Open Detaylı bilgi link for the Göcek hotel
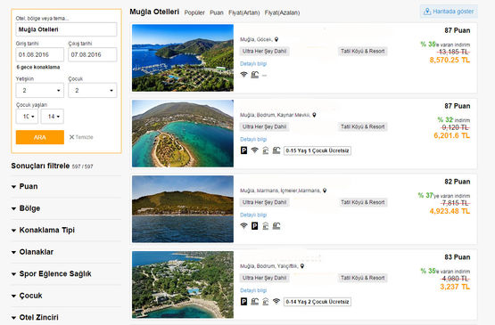The width and height of the screenshot is (495, 325). pos(253,64)
